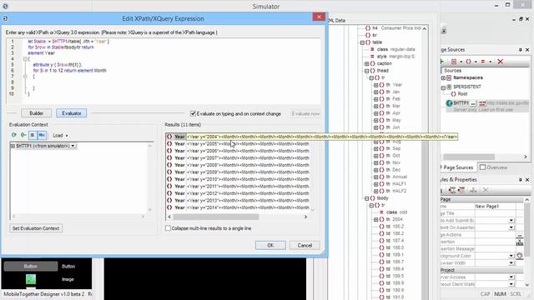Open the $HTTP1 from simulator dropdown arrow

[73, 146]
